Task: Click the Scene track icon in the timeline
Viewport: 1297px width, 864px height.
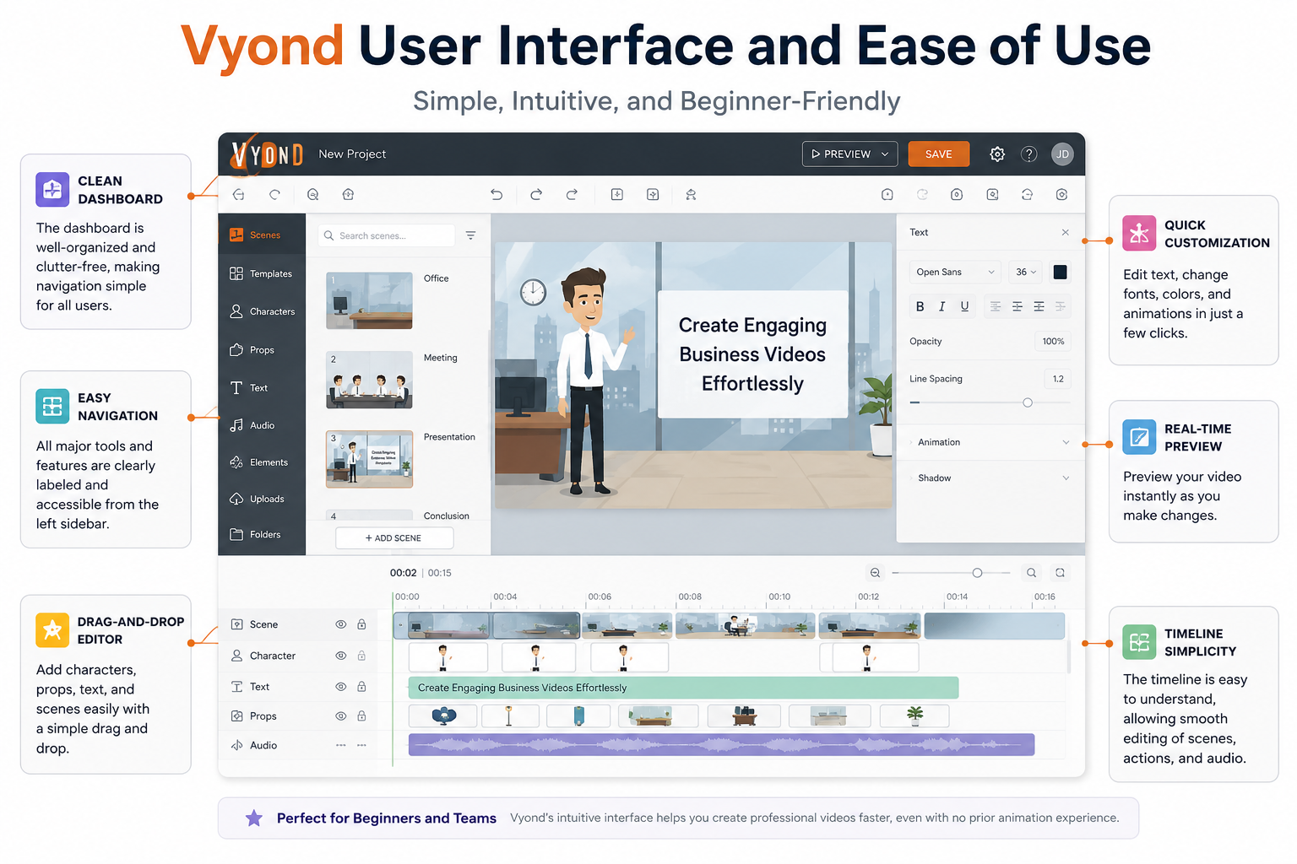Action: click(x=237, y=624)
